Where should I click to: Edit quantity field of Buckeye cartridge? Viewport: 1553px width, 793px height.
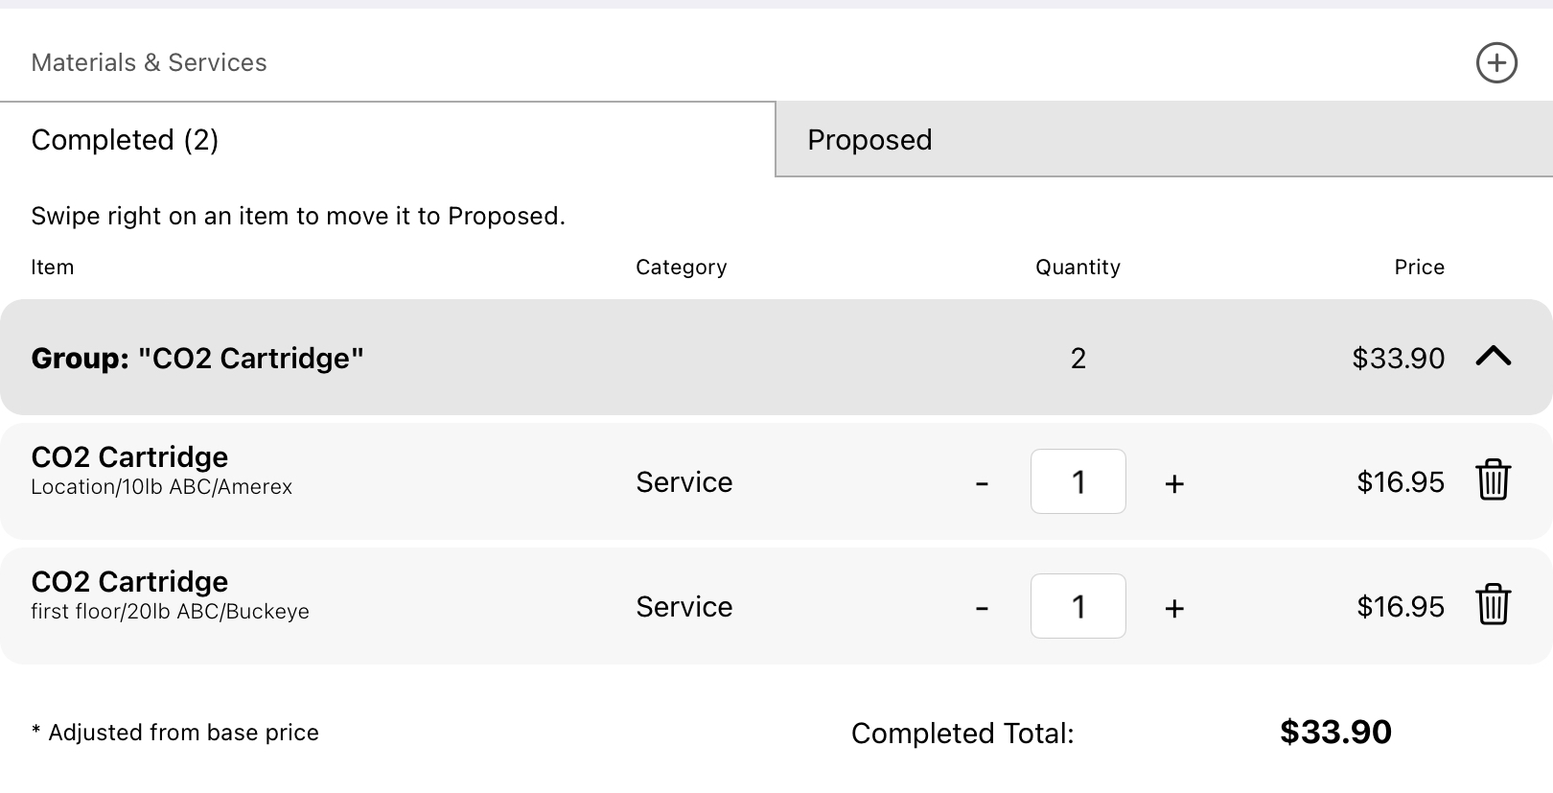pyautogui.click(x=1078, y=606)
